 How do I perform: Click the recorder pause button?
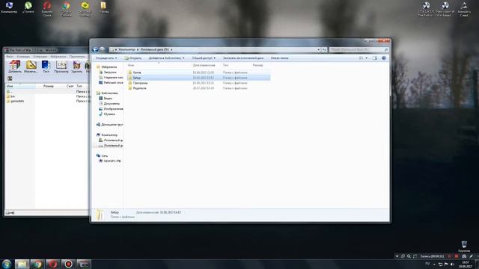click(x=449, y=256)
